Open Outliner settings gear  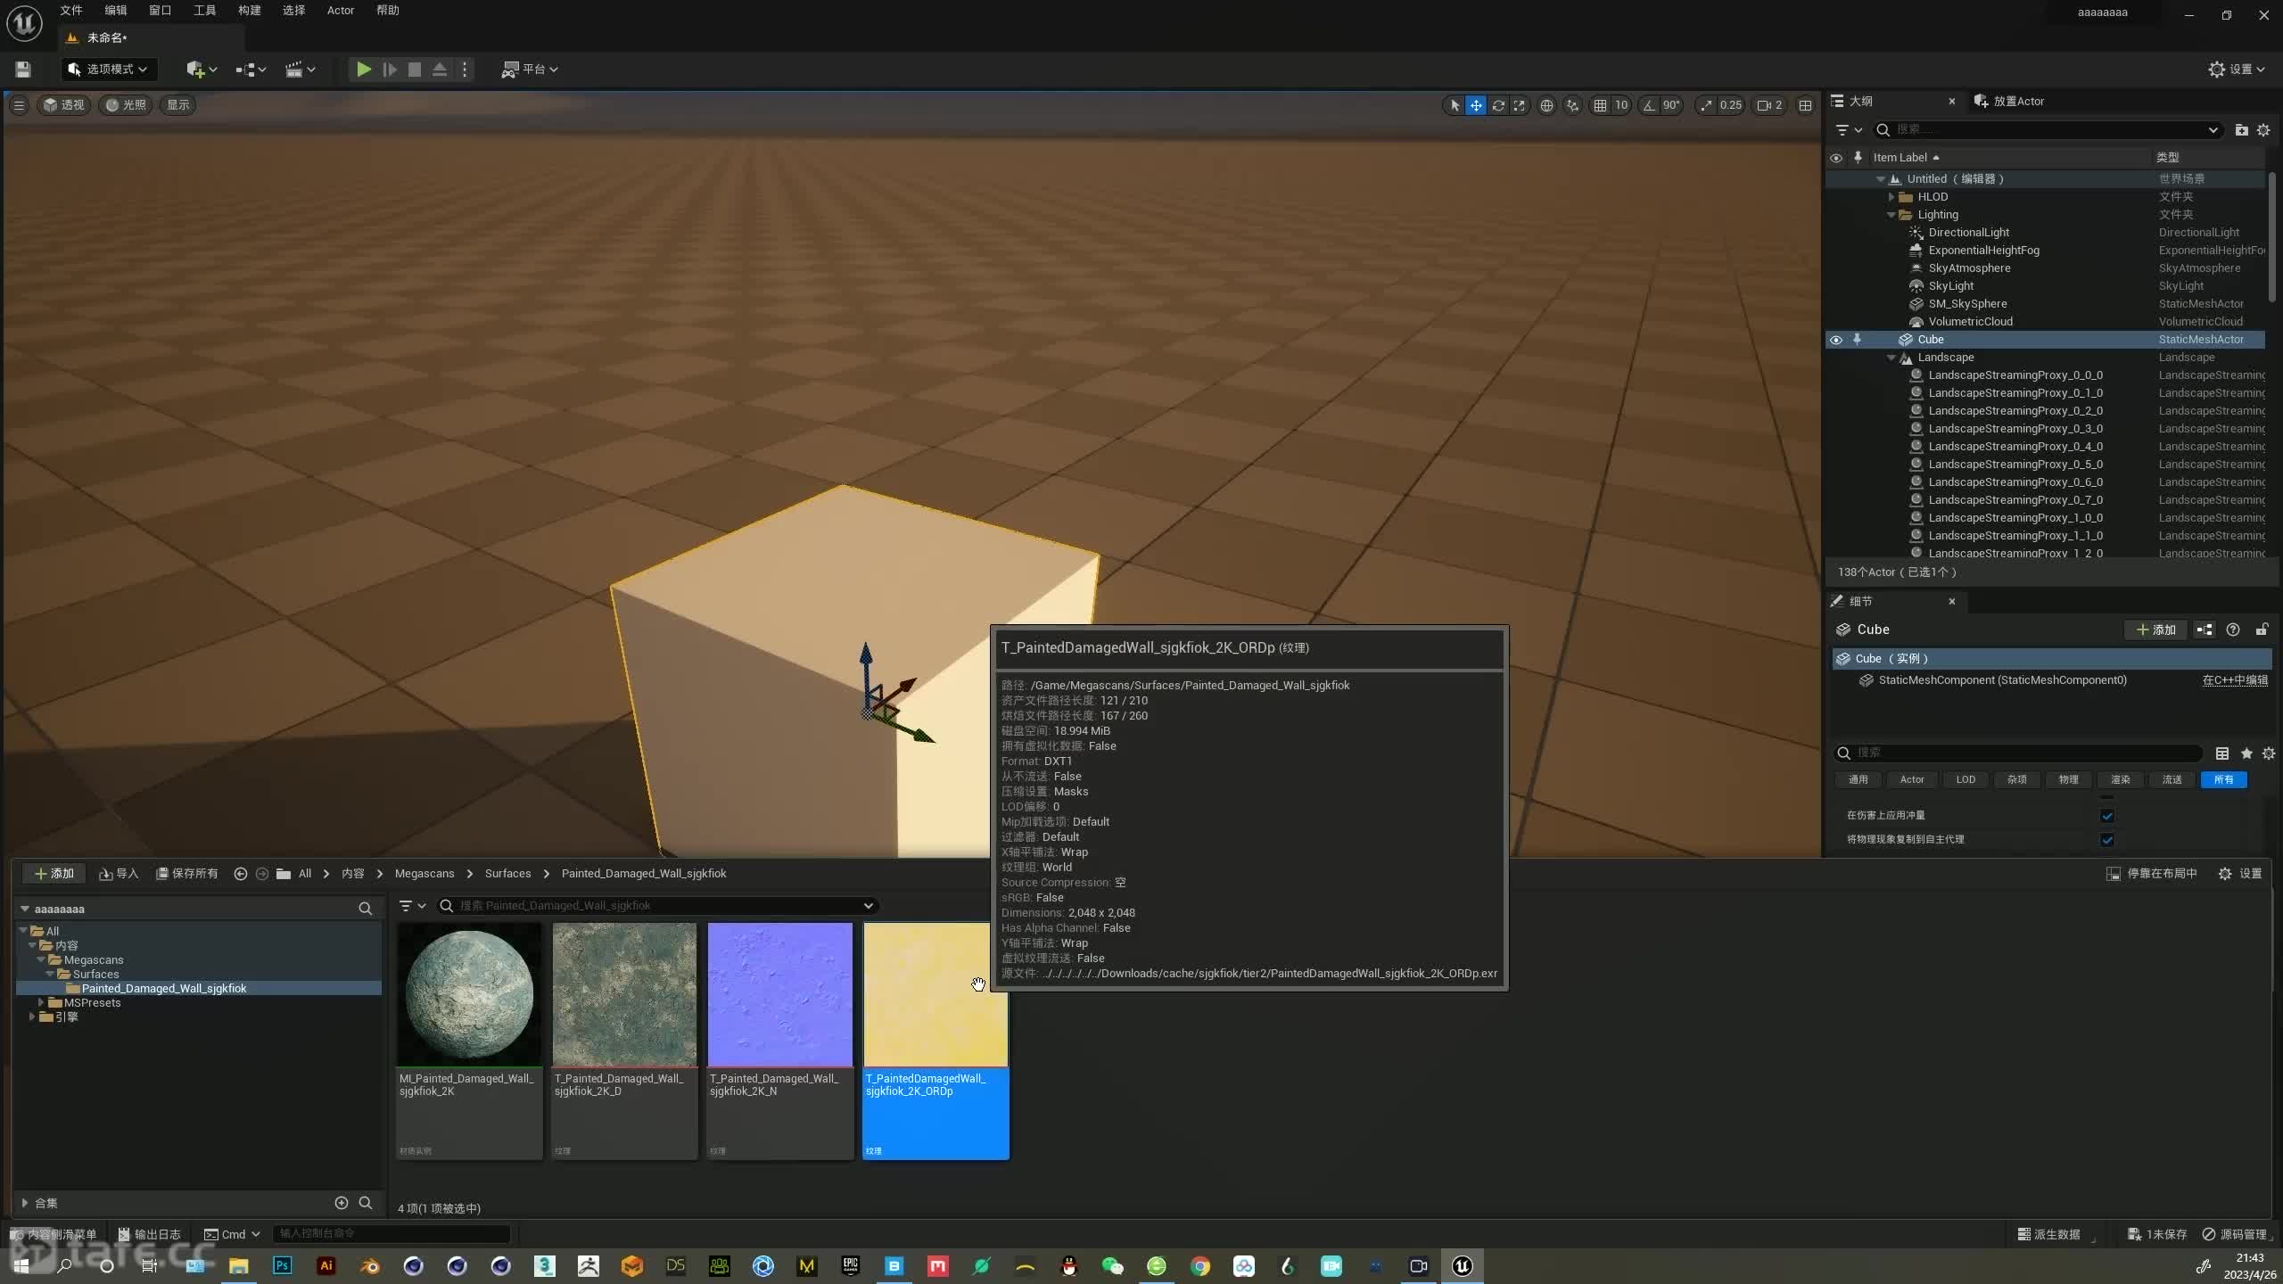click(2263, 130)
